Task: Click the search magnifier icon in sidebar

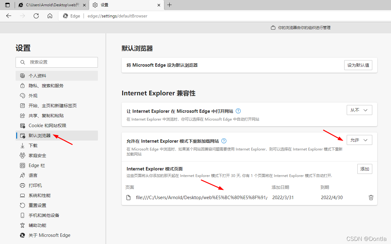Action: [23, 62]
